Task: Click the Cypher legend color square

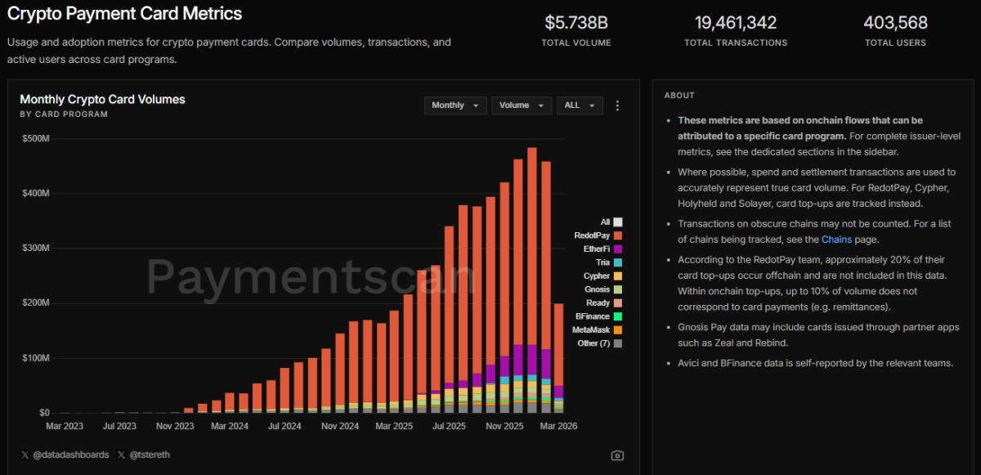Action: click(617, 276)
